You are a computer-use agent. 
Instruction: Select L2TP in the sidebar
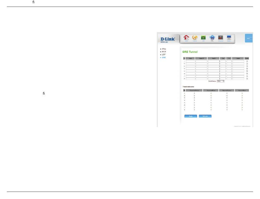[x=164, y=55]
